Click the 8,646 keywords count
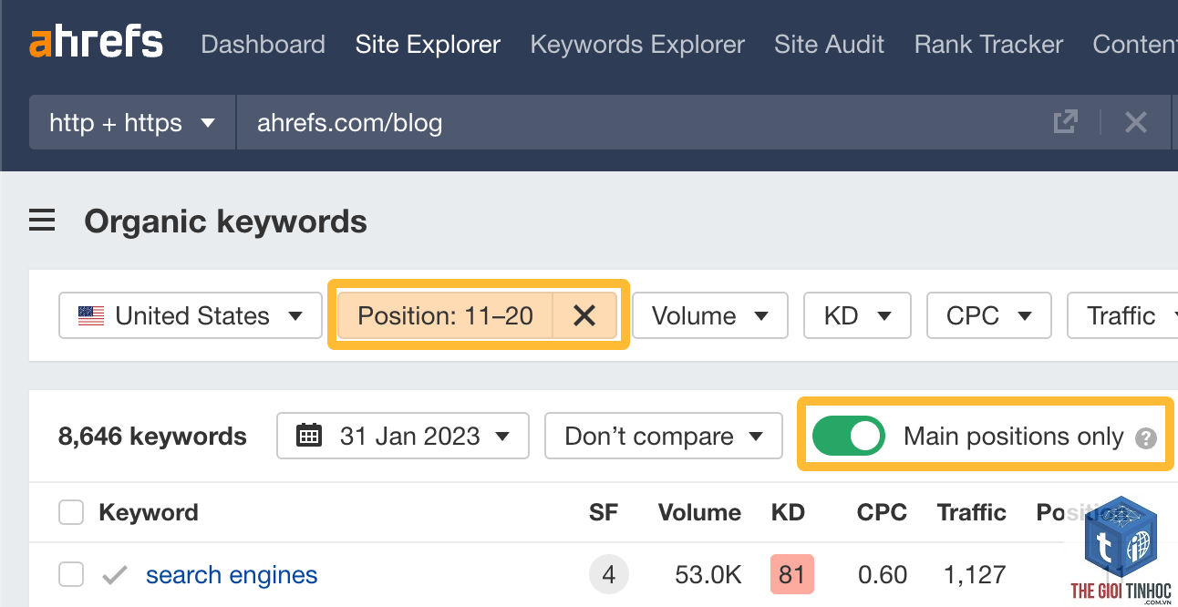The height and width of the screenshot is (607, 1178). 152,437
